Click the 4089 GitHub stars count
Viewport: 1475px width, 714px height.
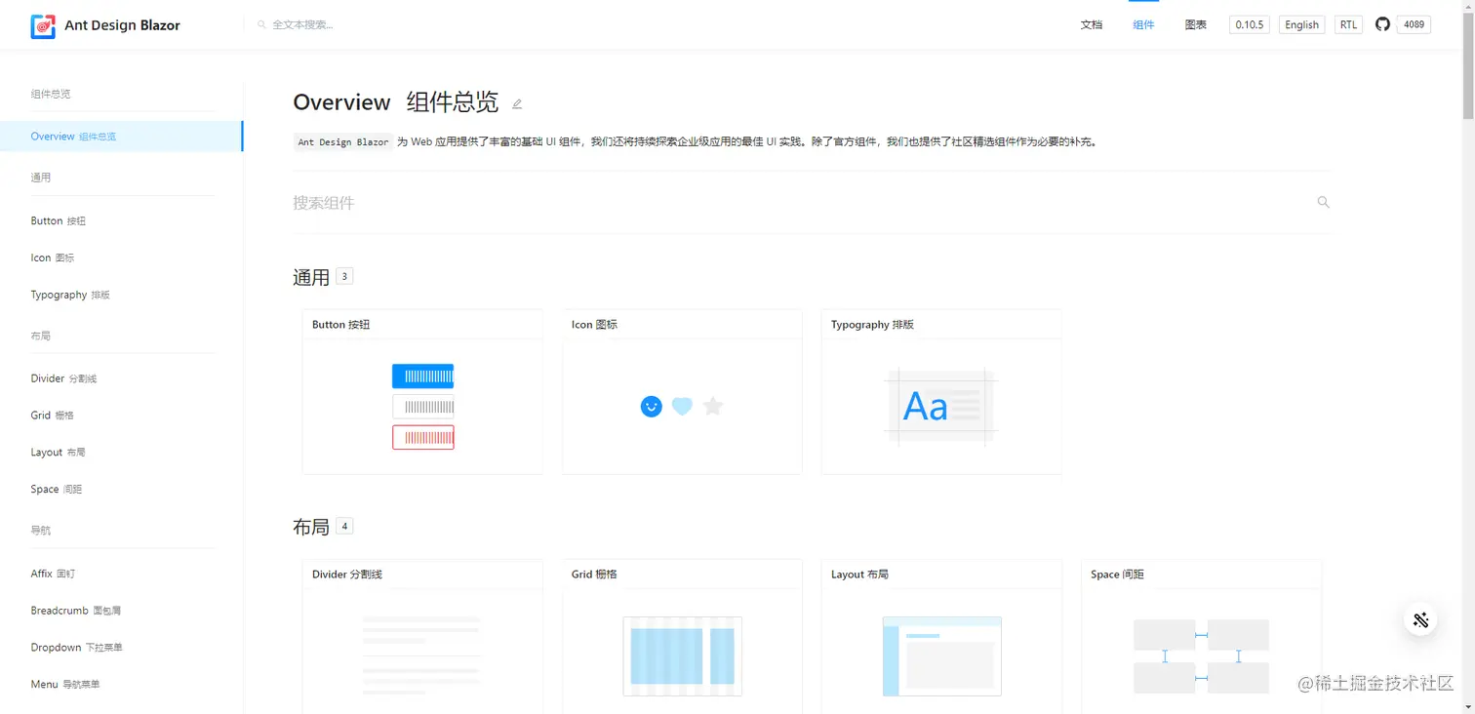(x=1414, y=24)
